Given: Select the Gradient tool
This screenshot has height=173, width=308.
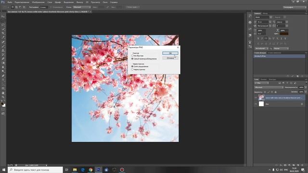Looking at the screenshot, I should 3,63.
